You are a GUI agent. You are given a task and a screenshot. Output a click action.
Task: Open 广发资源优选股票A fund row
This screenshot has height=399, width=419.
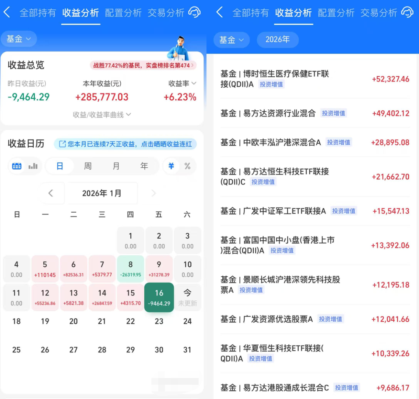(x=315, y=319)
